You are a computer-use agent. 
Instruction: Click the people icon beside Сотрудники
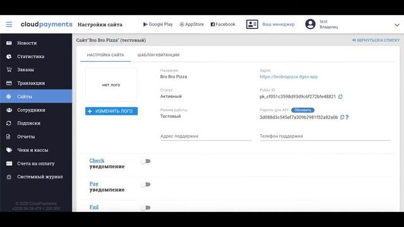[9, 110]
